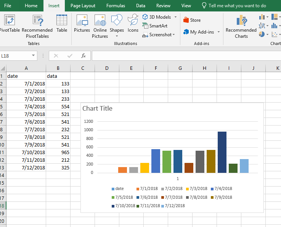Expand the Shapes dropdown arrow
The image size is (281, 227).
click(117, 36)
